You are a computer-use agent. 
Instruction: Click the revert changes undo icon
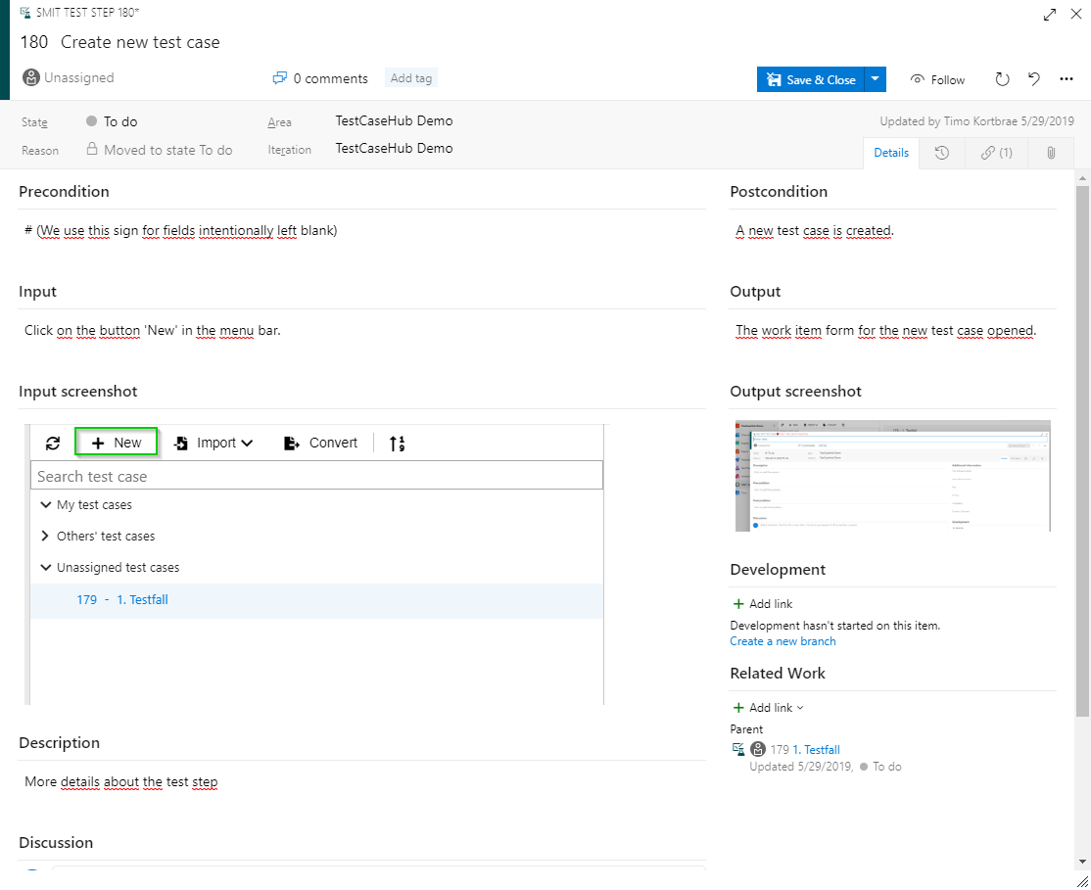click(x=1034, y=79)
